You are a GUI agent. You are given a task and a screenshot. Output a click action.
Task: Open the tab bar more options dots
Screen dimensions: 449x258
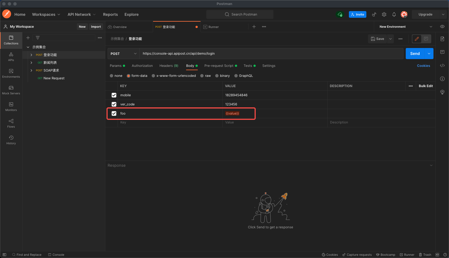coord(264,27)
